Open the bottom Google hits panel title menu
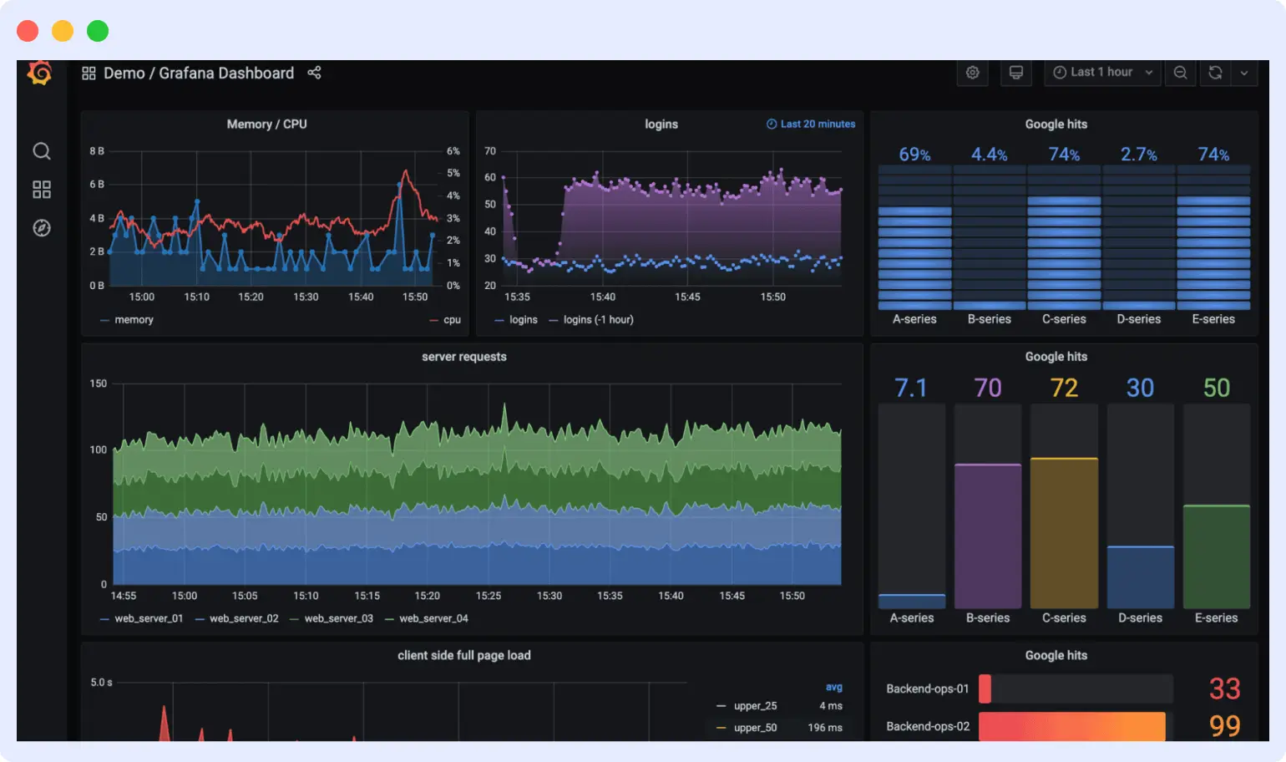Viewport: 1286px width, 762px height. [1056, 655]
